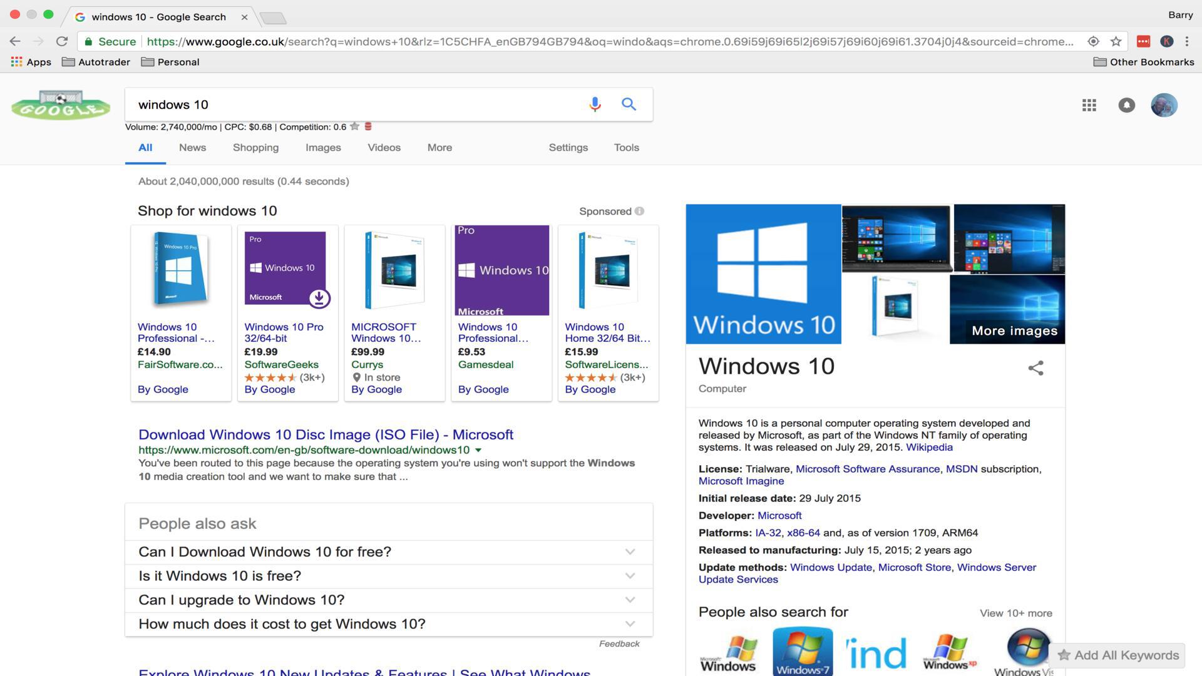
Task: Open the Google account avatar
Action: click(1164, 105)
